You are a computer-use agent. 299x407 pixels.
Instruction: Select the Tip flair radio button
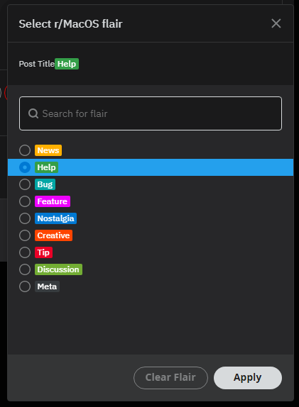[25, 252]
